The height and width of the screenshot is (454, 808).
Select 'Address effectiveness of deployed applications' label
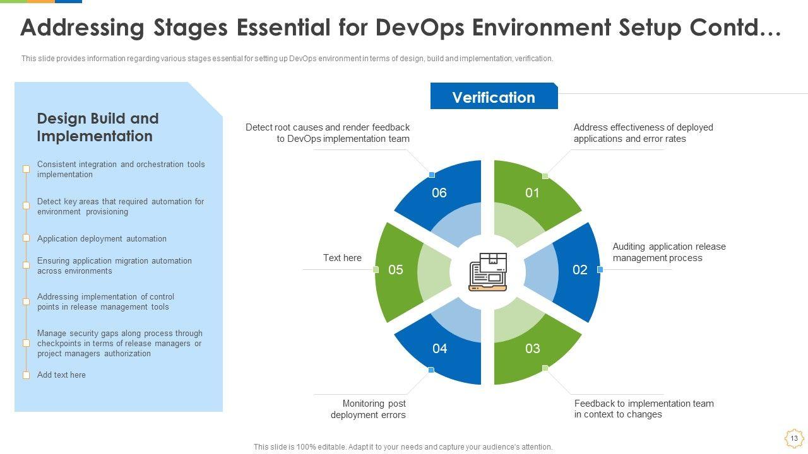click(643, 133)
